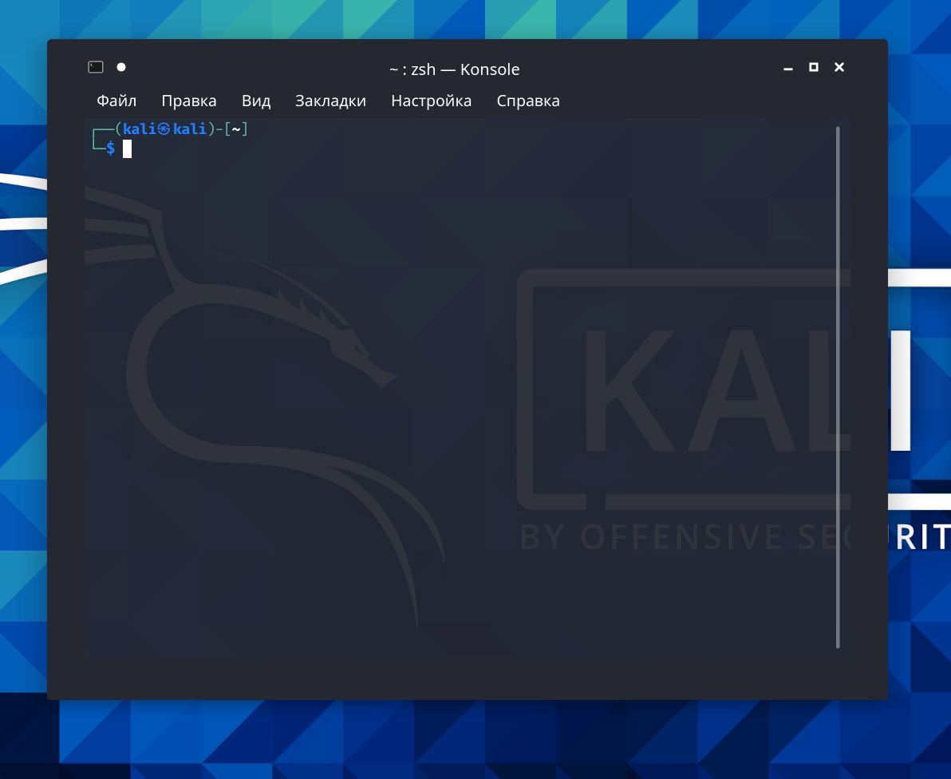Maximize the Konsole window

(814, 67)
